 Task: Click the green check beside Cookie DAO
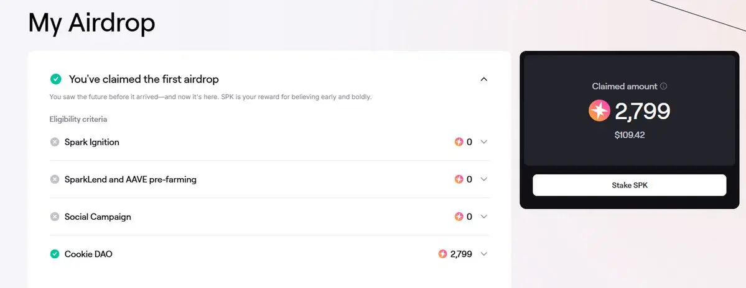55,254
